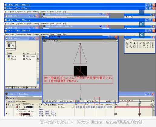
Task: Select the Eraser tool
Action: click(148, 43)
